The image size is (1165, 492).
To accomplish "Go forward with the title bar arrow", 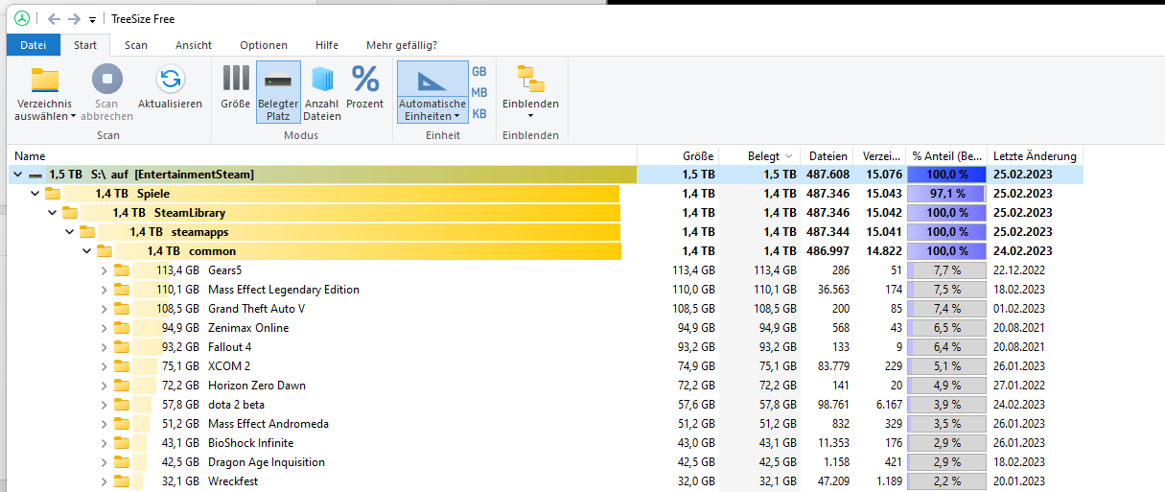I will coord(74,18).
